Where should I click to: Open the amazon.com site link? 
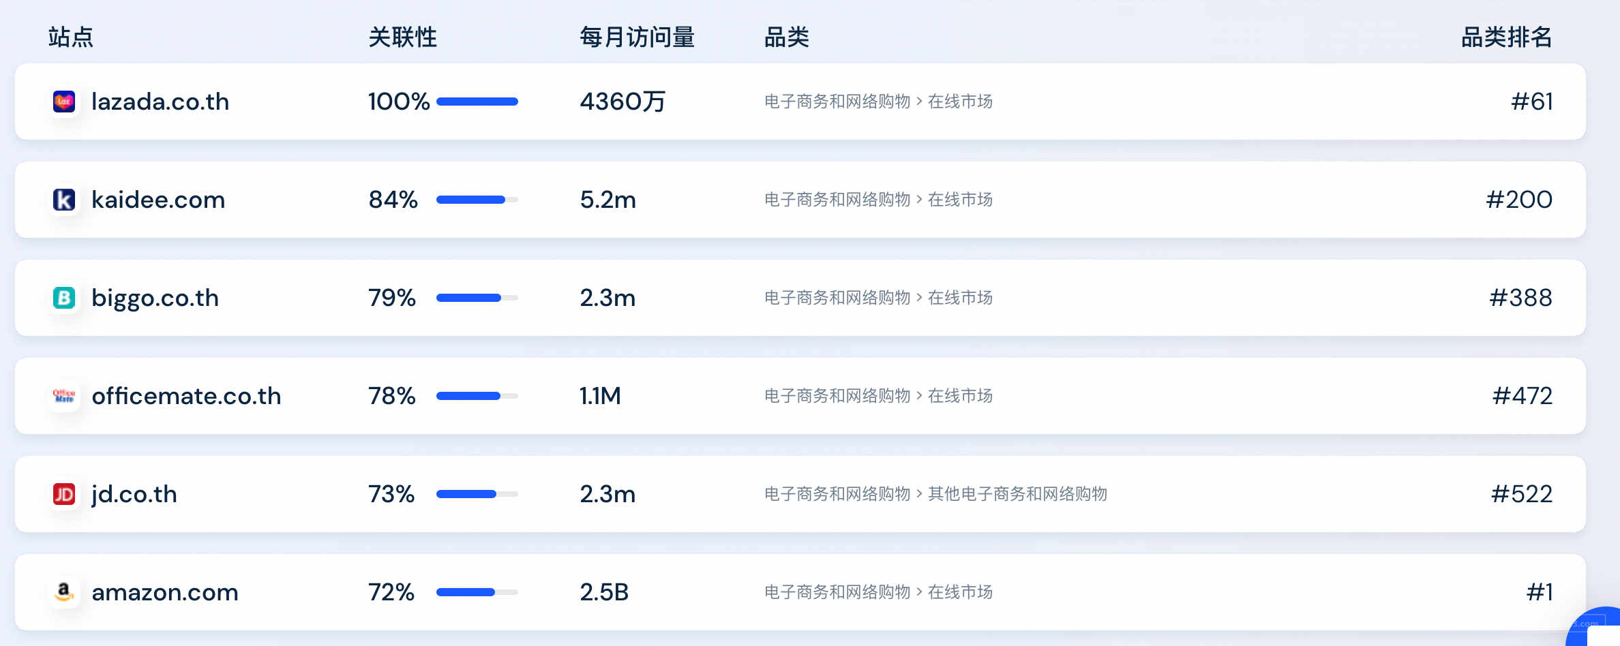click(165, 592)
